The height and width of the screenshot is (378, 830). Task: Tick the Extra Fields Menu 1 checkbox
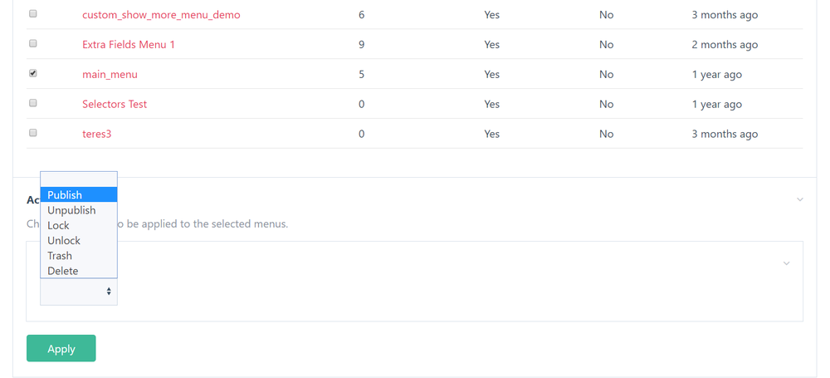(33, 43)
